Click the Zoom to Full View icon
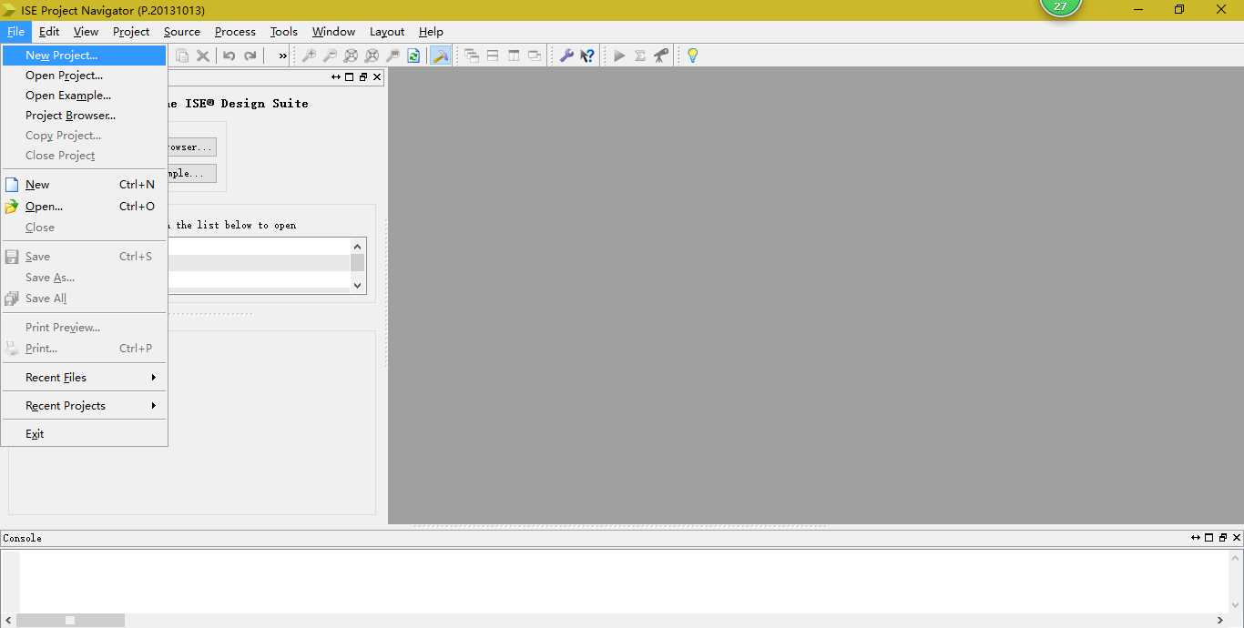1244x628 pixels. coord(351,56)
